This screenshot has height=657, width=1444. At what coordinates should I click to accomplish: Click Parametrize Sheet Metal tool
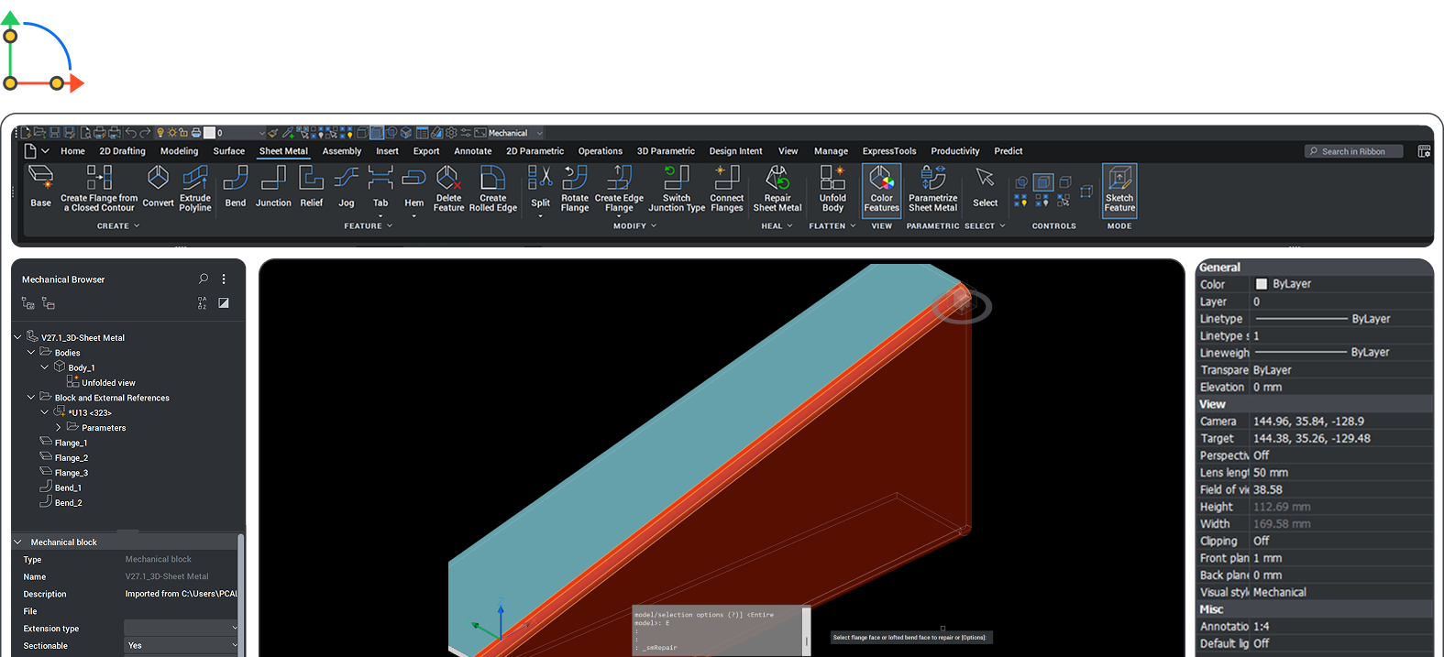[x=932, y=188]
